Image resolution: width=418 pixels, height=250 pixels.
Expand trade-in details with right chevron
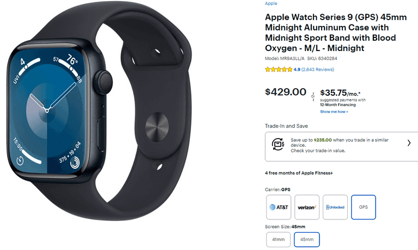[x=409, y=143]
